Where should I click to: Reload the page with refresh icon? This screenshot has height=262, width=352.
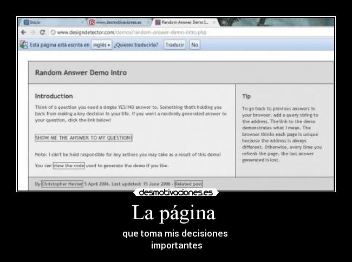42,32
